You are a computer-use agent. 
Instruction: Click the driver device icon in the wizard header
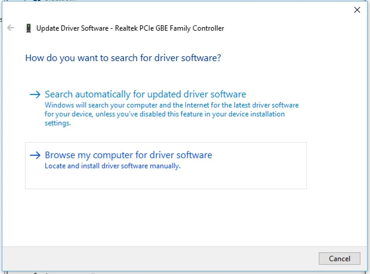29,28
